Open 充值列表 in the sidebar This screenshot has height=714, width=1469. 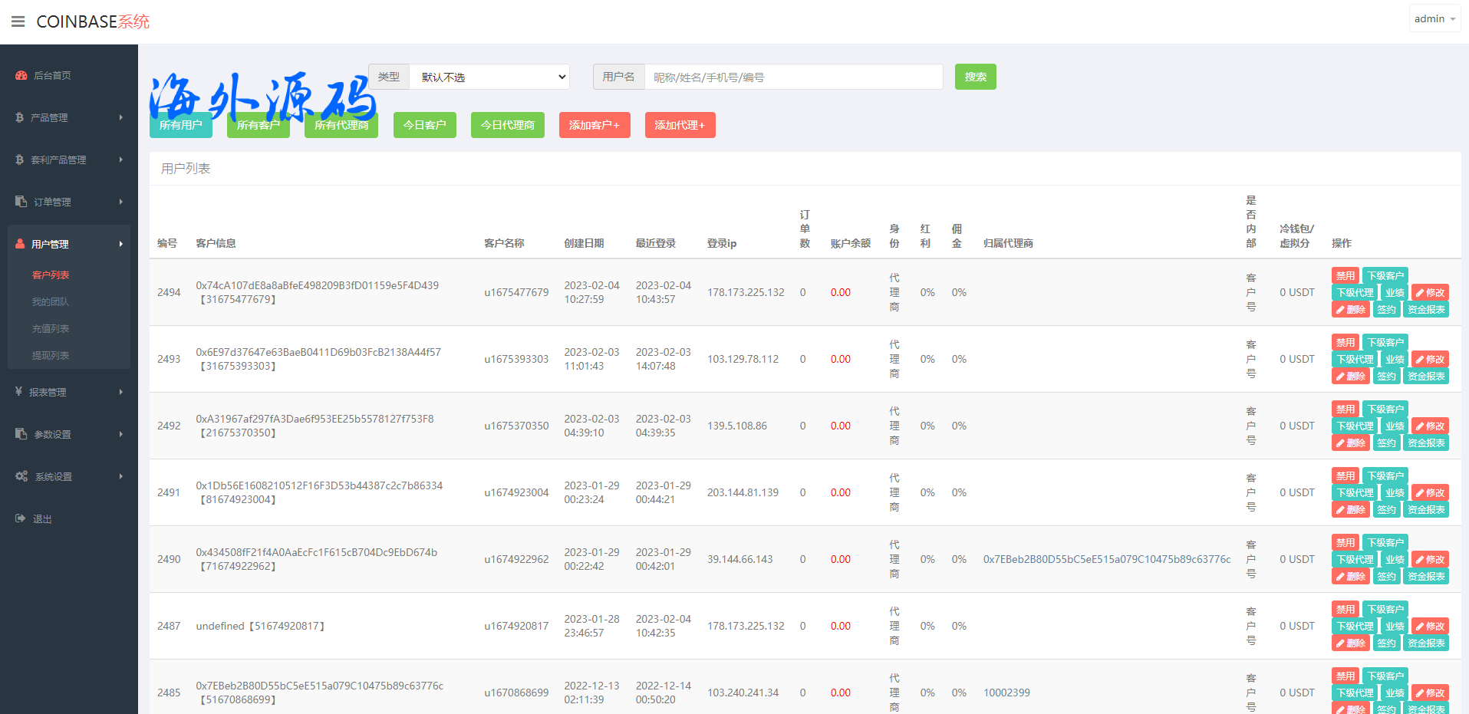pos(51,328)
